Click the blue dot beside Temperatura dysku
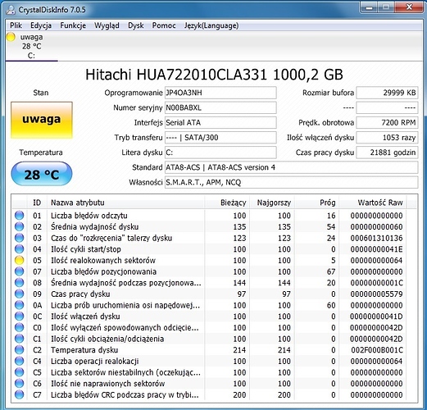 [x=19, y=350]
